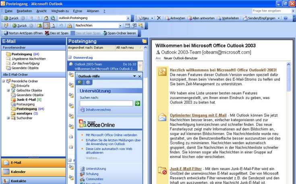Open the outlook:Posteingang address dropdown
The image size is (296, 184).
[x=128, y=18]
